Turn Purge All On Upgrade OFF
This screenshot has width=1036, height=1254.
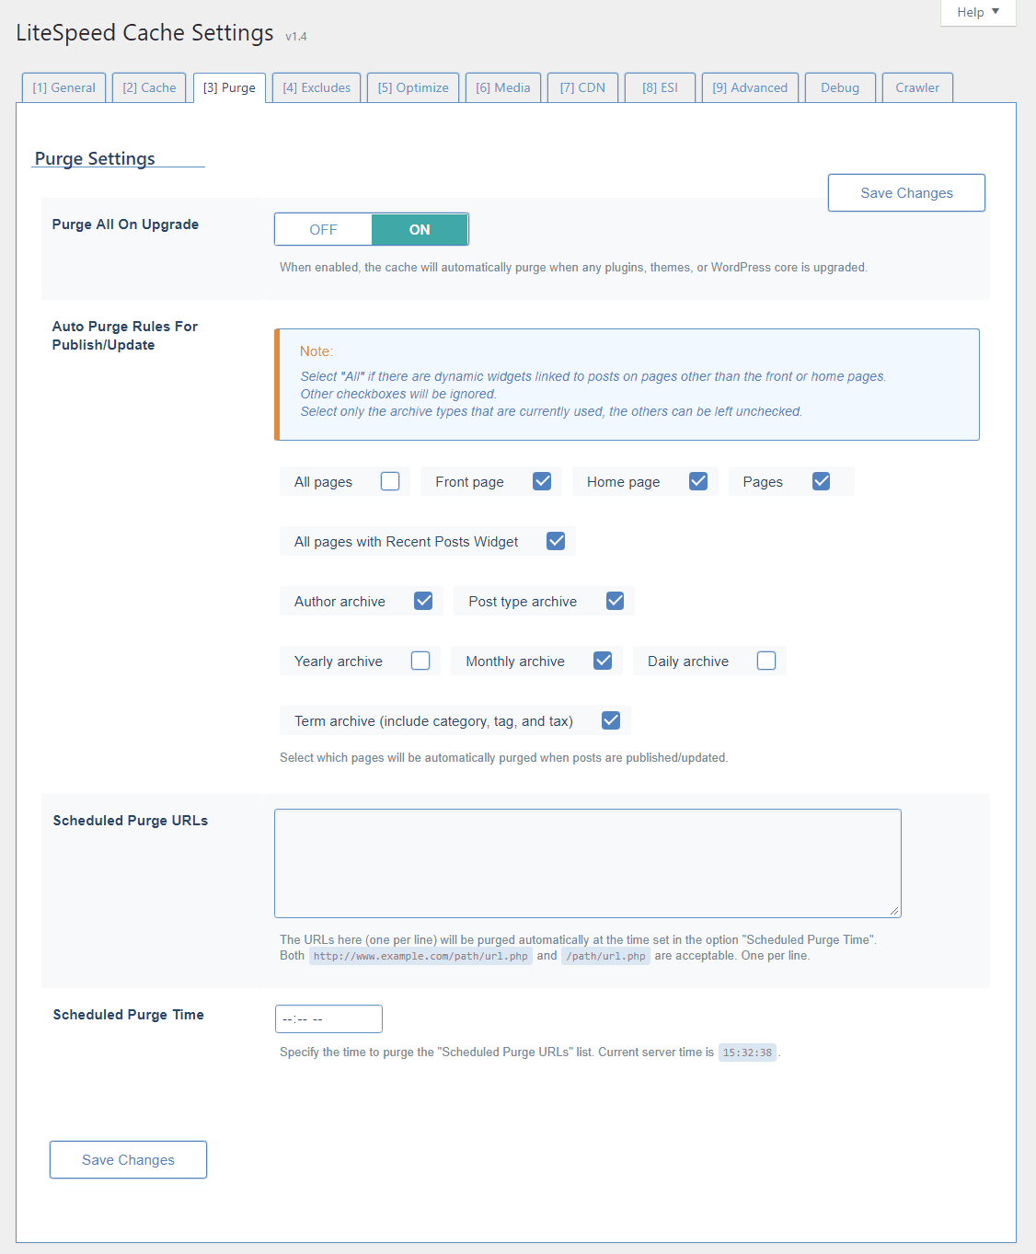[x=323, y=229]
